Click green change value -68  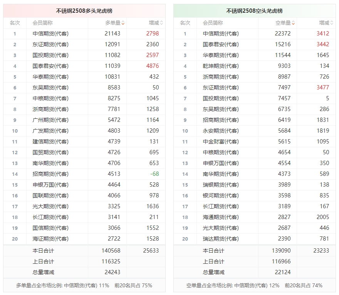[x=154, y=174]
